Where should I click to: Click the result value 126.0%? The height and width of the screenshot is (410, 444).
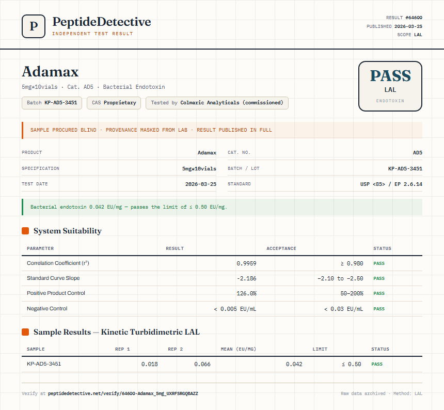[246, 294]
